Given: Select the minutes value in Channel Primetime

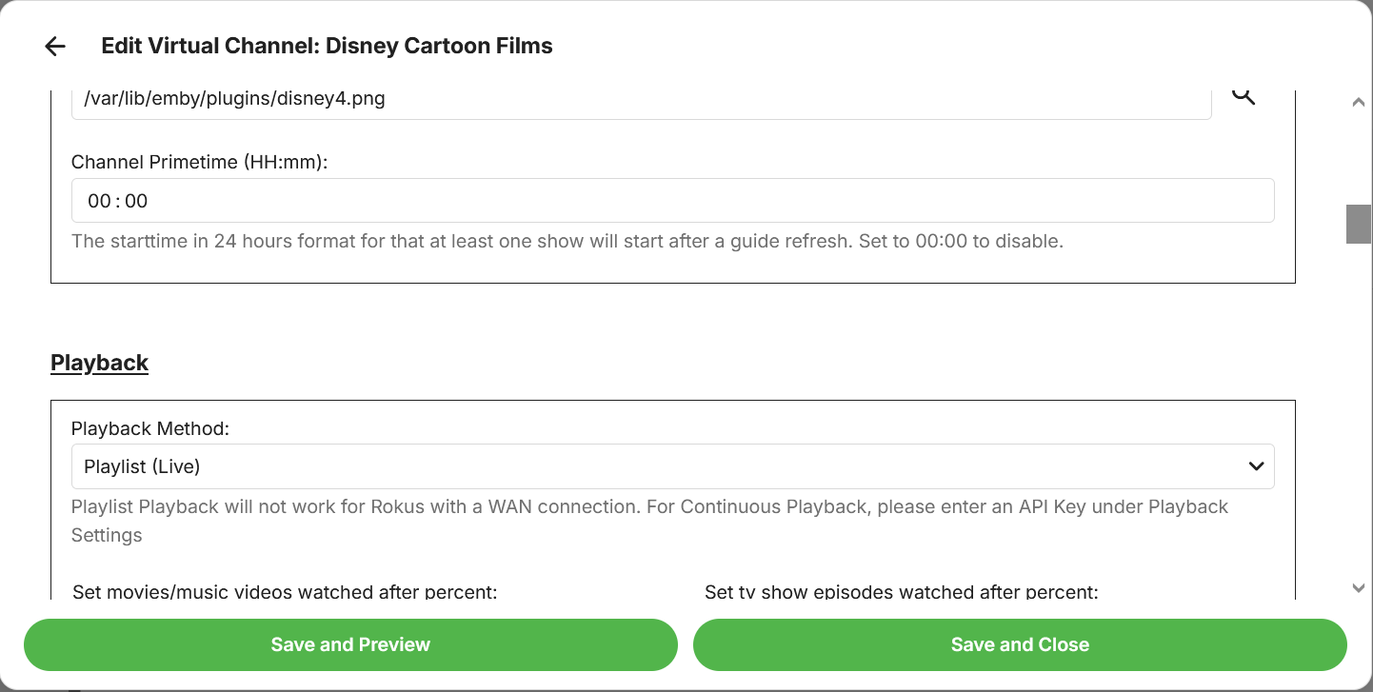Looking at the screenshot, I should click(x=136, y=201).
